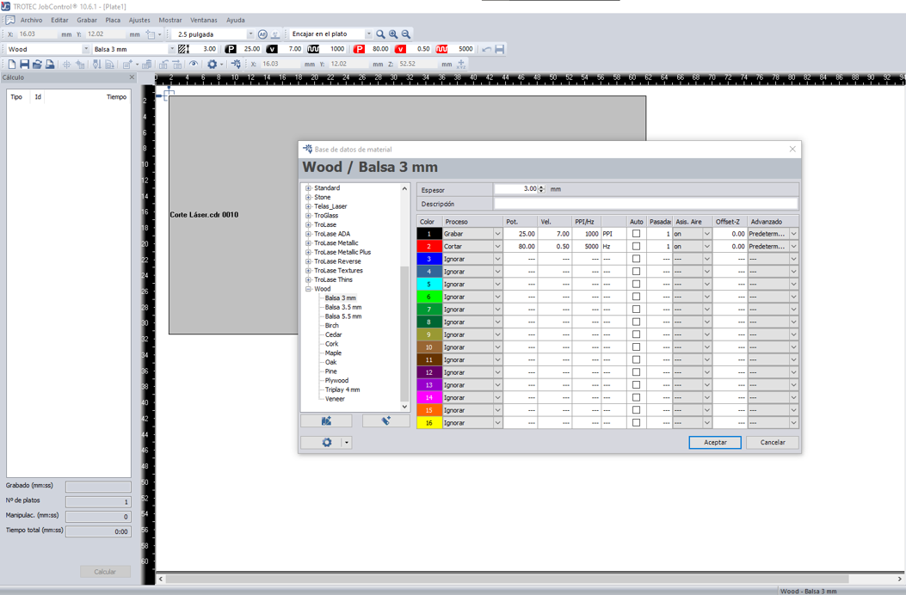The image size is (906, 595).
Task: Click the material thickness hatch icon
Action: 184,49
